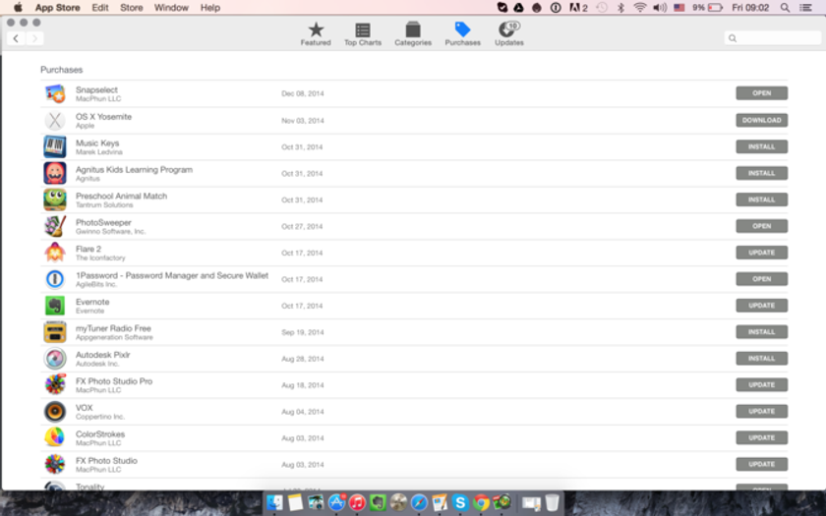This screenshot has width=826, height=516.
Task: Click the clock showing Fri 09:02
Action: point(750,8)
